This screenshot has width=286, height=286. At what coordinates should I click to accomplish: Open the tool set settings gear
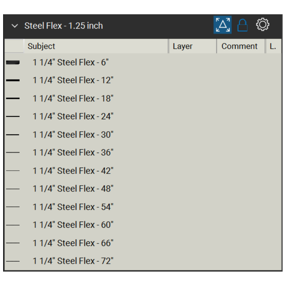click(263, 25)
